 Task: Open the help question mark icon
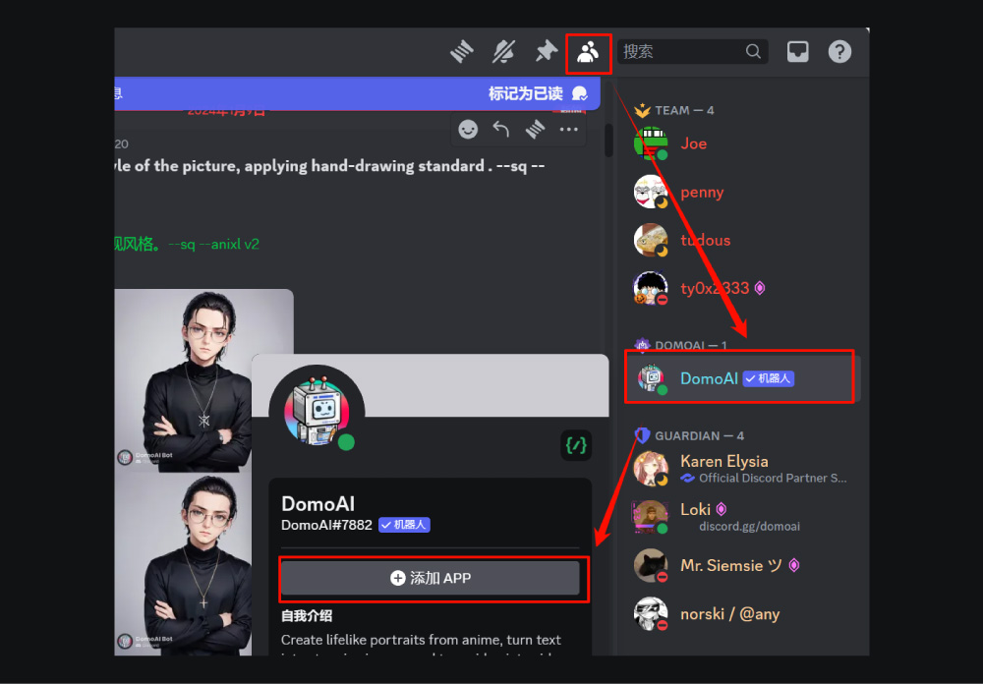coord(839,52)
